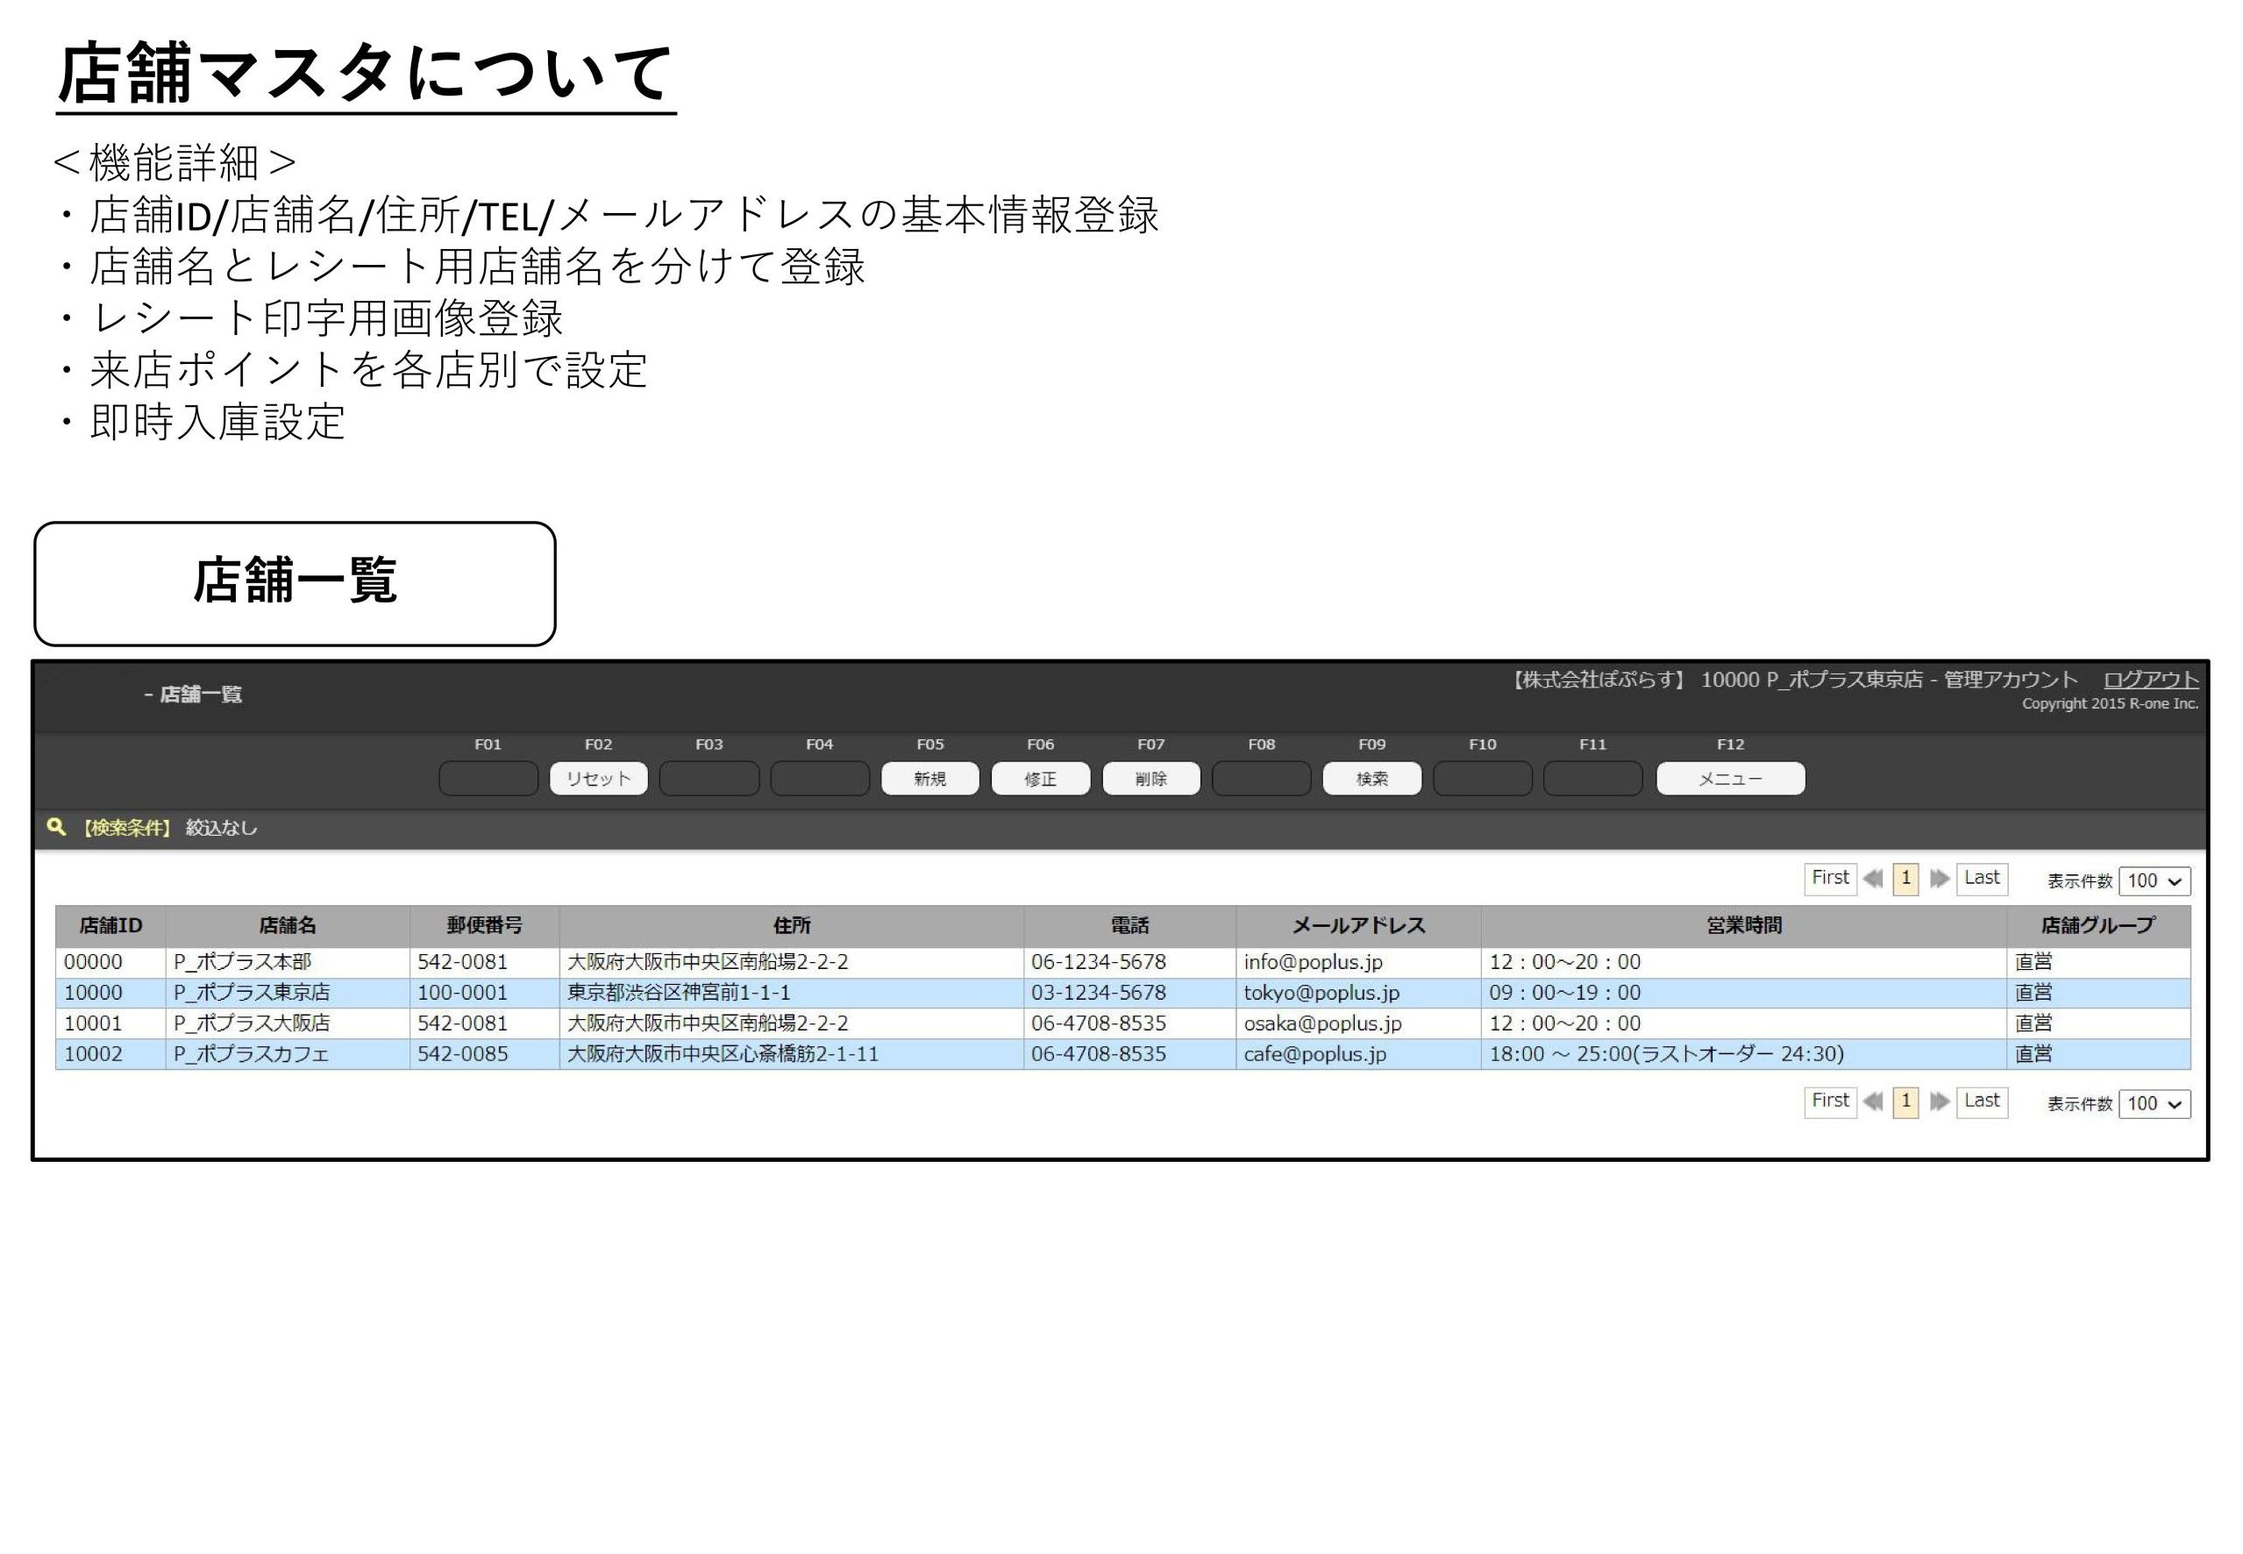
Task: Click top pagination previous-page arrow icon
Action: tap(1872, 878)
